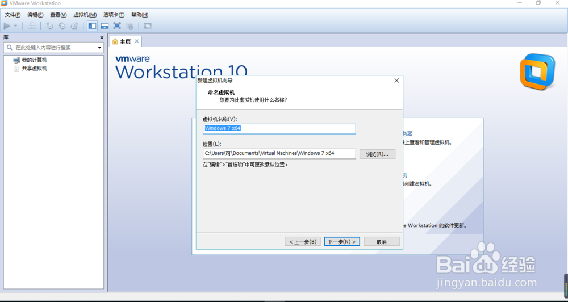Click the 浏览(R)... button
This screenshot has width=568, height=302.
click(x=377, y=154)
